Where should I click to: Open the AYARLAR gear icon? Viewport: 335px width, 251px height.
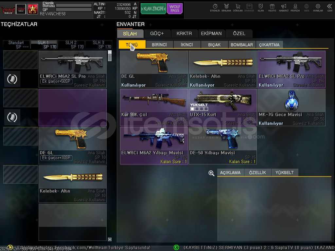pos(318,8)
